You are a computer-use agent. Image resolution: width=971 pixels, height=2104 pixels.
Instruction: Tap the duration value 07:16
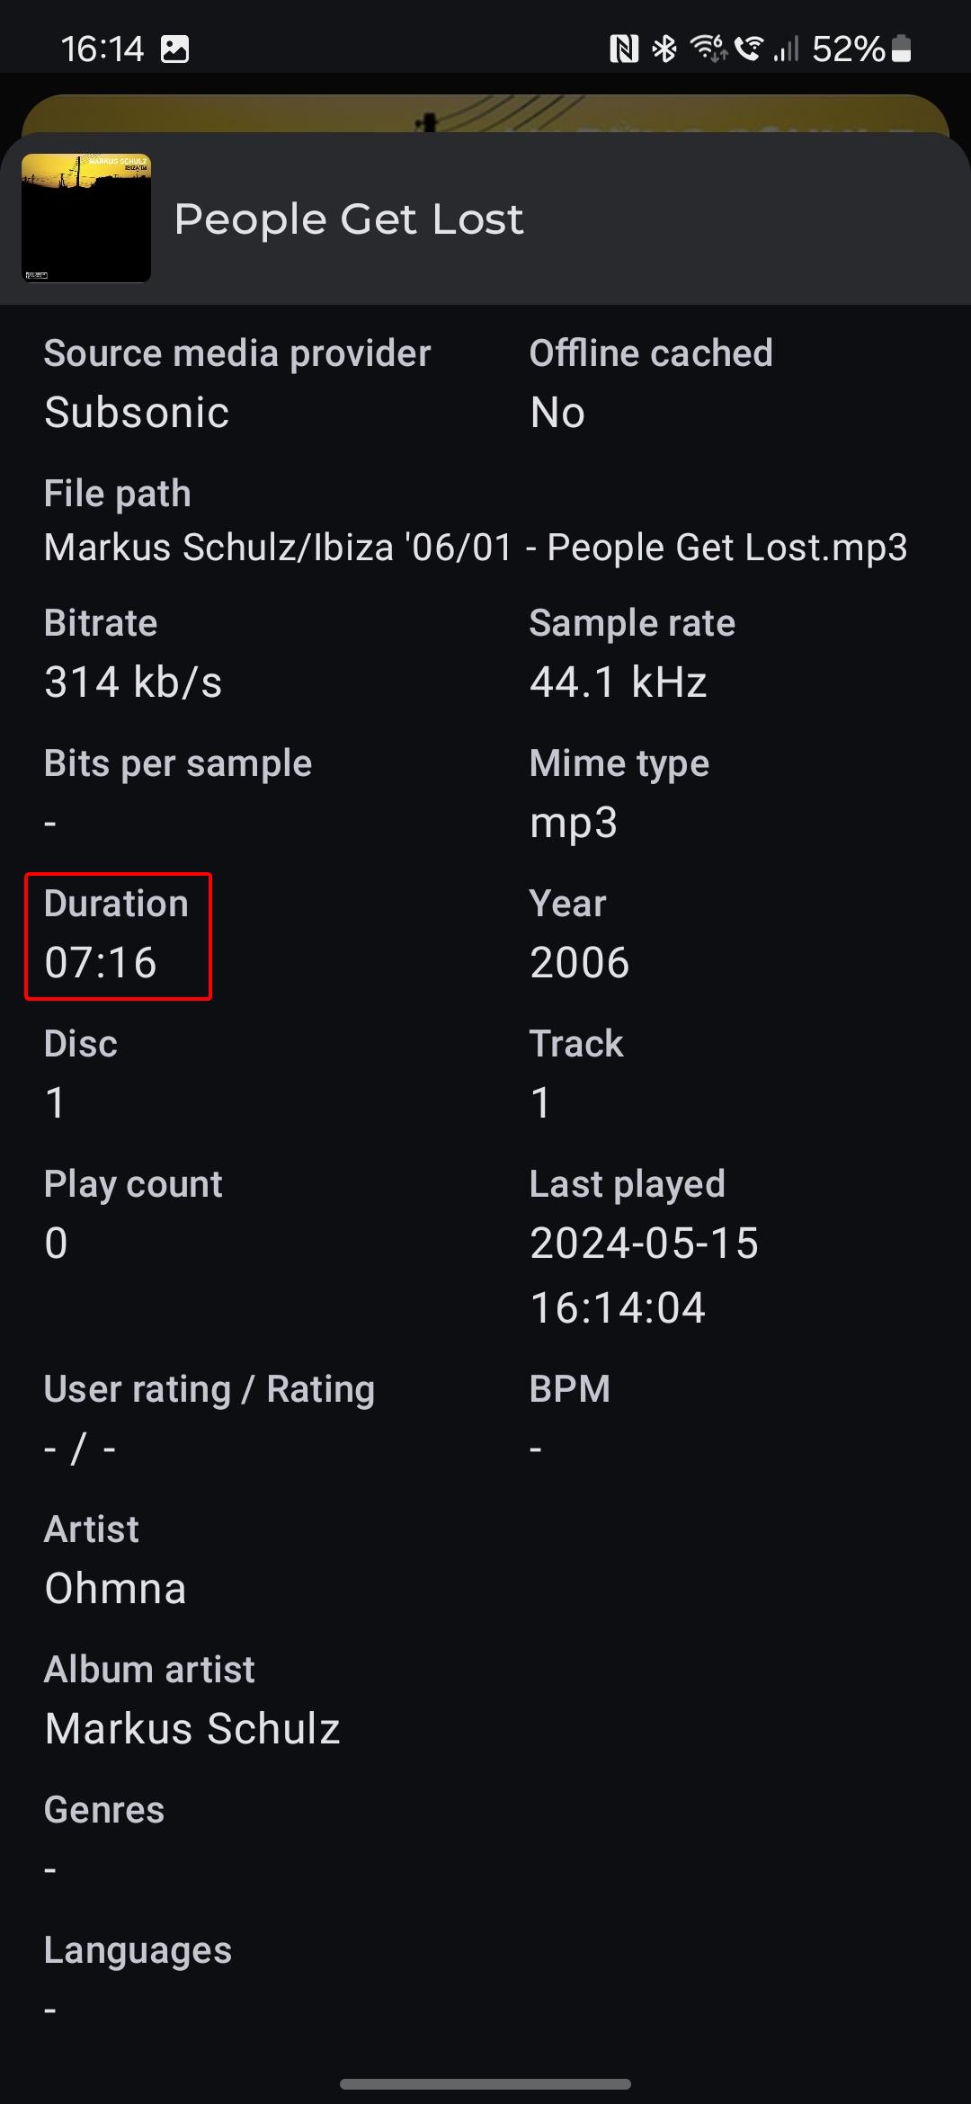pyautogui.click(x=101, y=963)
